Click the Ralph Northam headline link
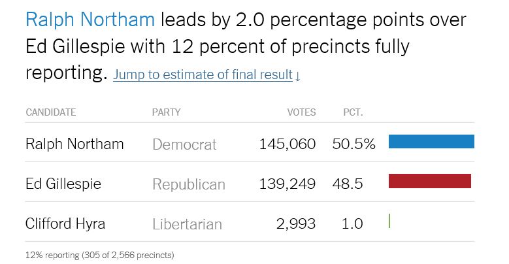509x264 pixels. click(90, 20)
